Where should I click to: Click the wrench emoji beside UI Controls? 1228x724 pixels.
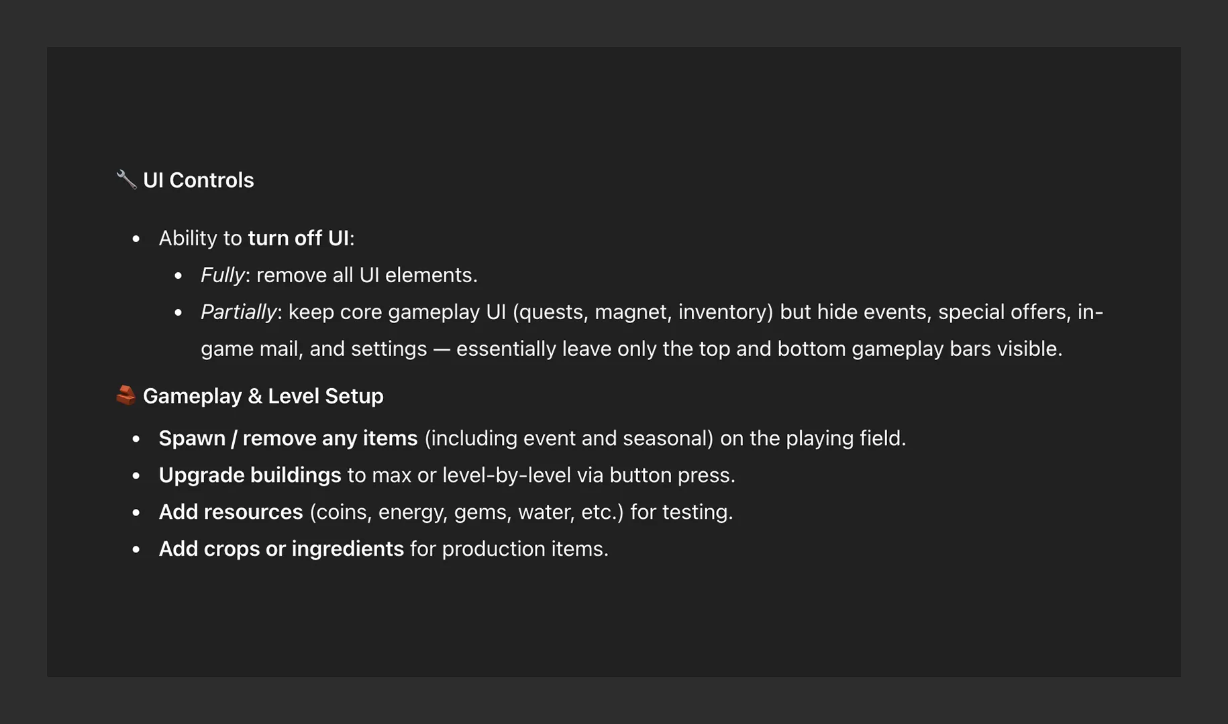[126, 180]
